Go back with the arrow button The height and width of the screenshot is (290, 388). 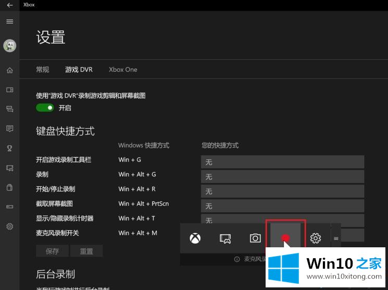pos(10,5)
